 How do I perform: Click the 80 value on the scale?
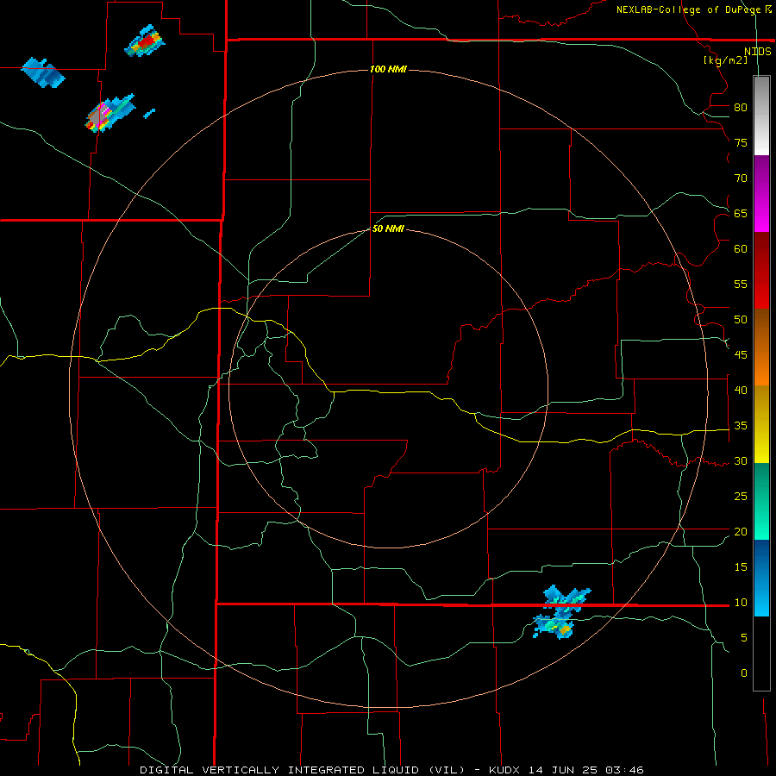(x=741, y=108)
